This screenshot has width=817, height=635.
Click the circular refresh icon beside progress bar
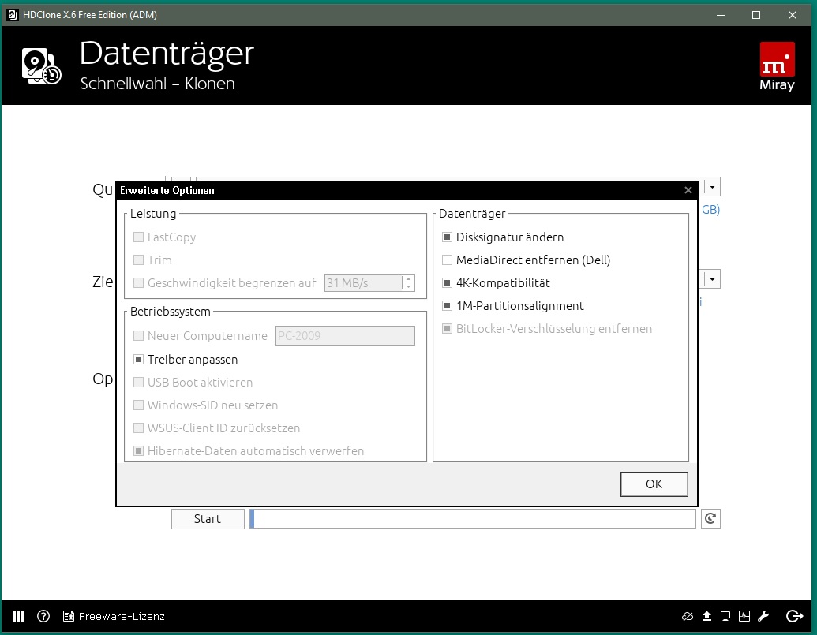710,518
